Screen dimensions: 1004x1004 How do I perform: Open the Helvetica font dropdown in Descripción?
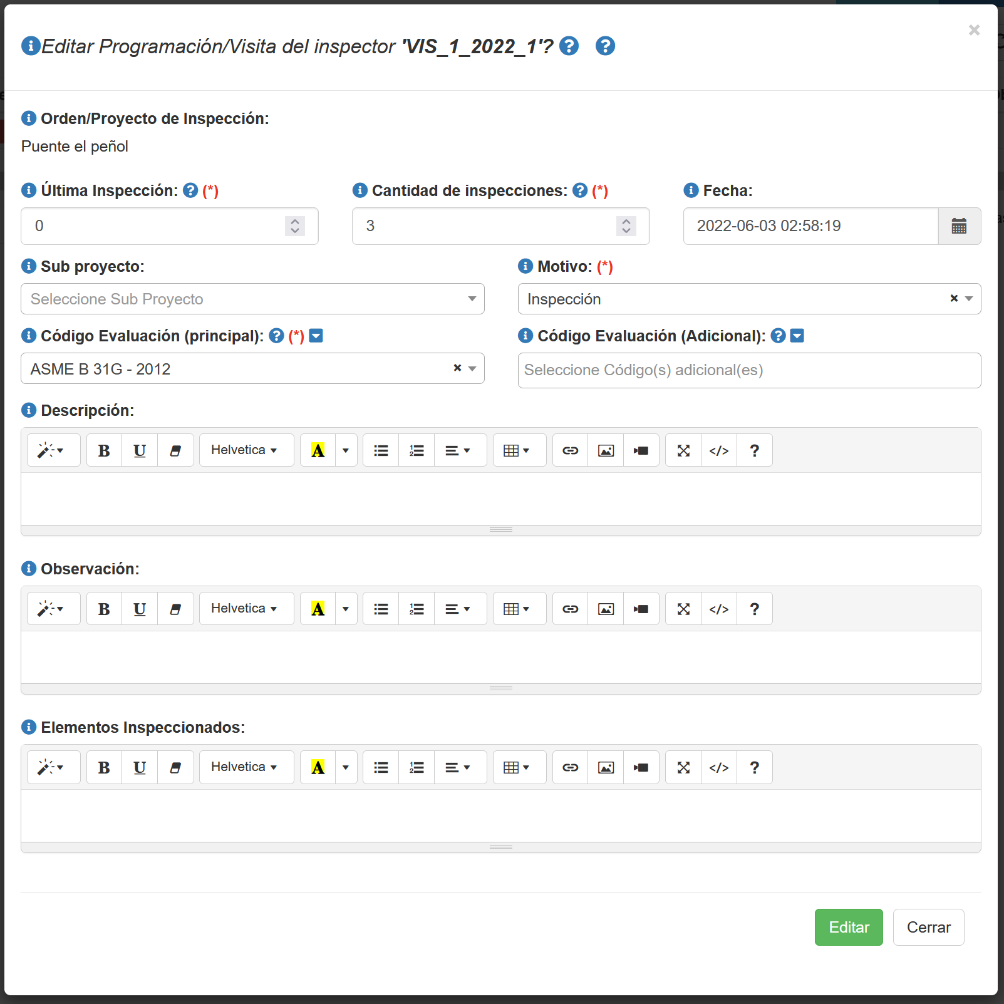point(246,450)
